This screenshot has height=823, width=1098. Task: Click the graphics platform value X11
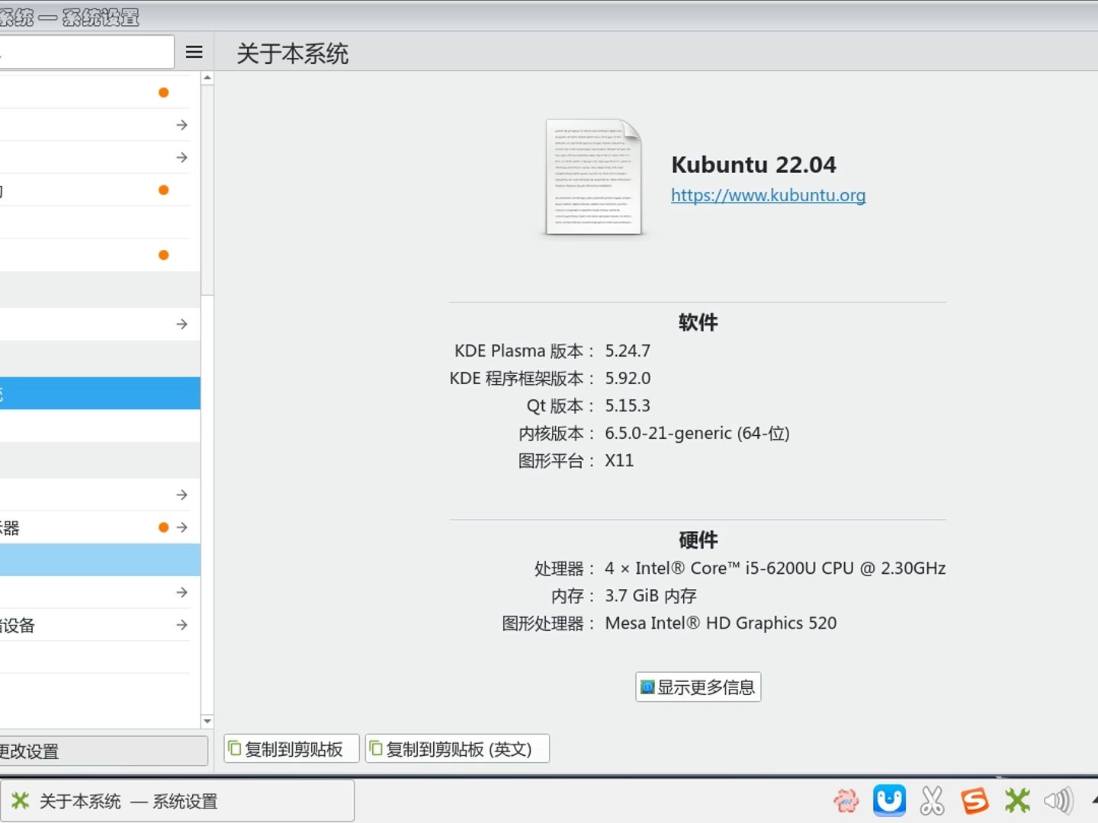(x=619, y=460)
